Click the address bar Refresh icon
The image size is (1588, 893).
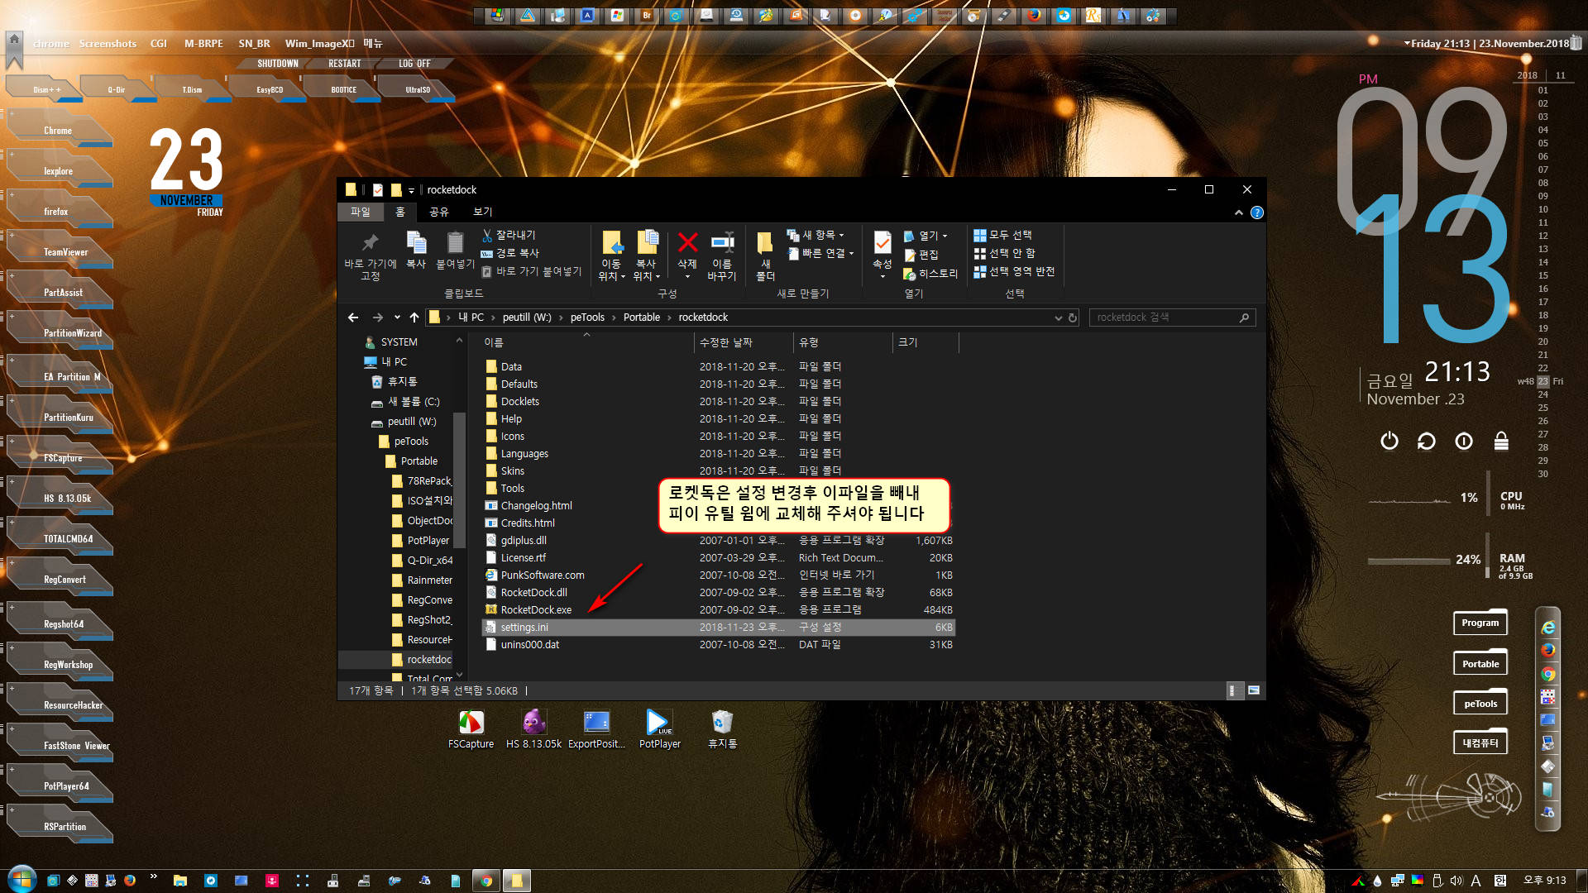(1073, 318)
